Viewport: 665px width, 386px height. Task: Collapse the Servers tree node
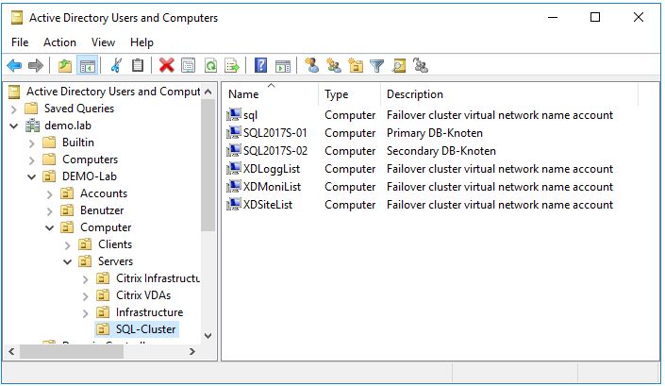click(68, 261)
